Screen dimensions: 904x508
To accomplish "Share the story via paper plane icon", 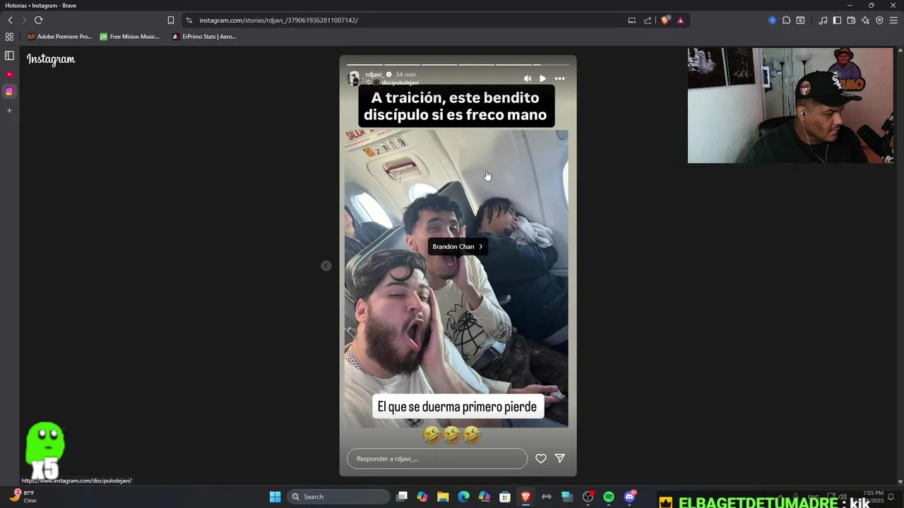I will point(560,459).
